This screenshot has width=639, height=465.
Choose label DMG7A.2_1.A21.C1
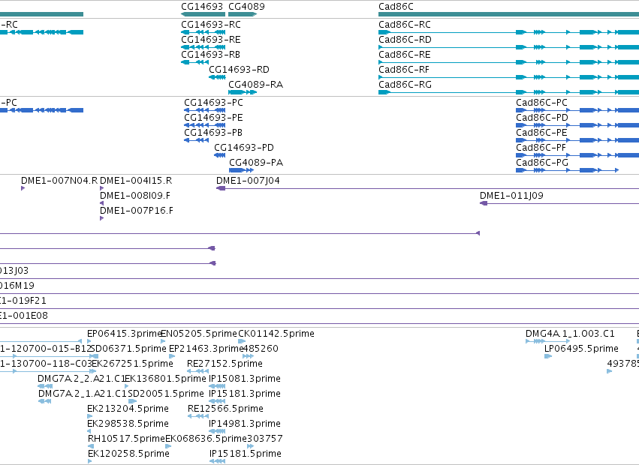pos(83,394)
